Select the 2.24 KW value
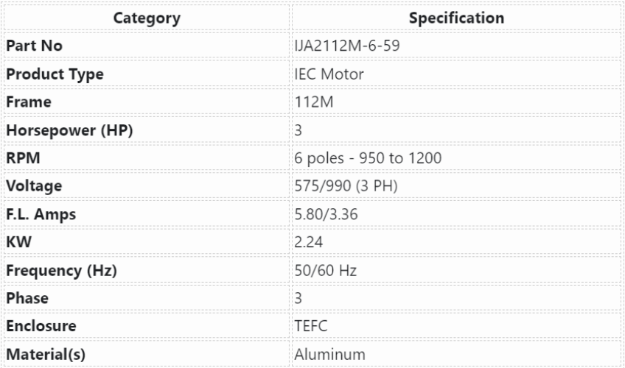The height and width of the screenshot is (368, 625). point(307,242)
